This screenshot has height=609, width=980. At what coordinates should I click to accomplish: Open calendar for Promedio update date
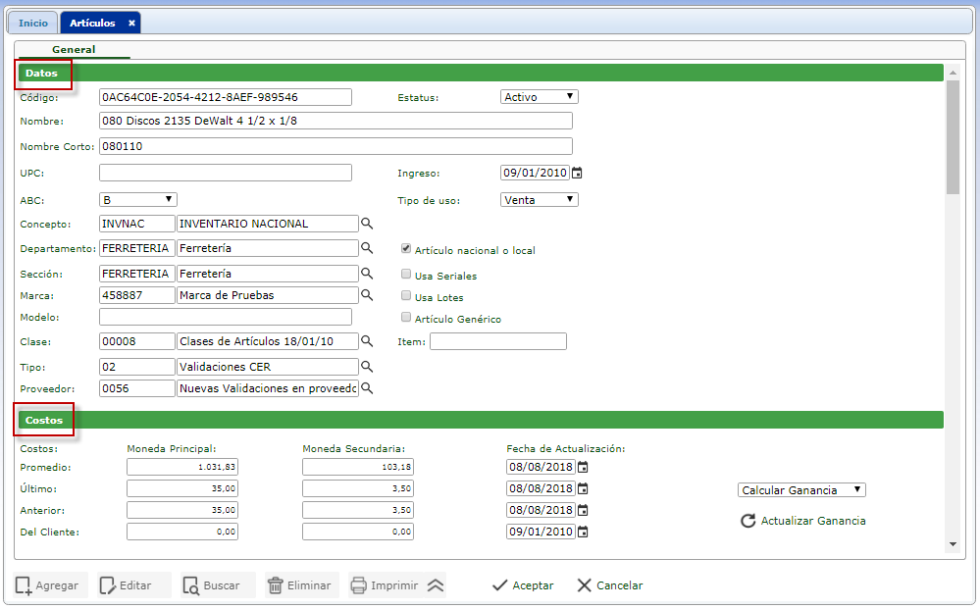coord(583,467)
